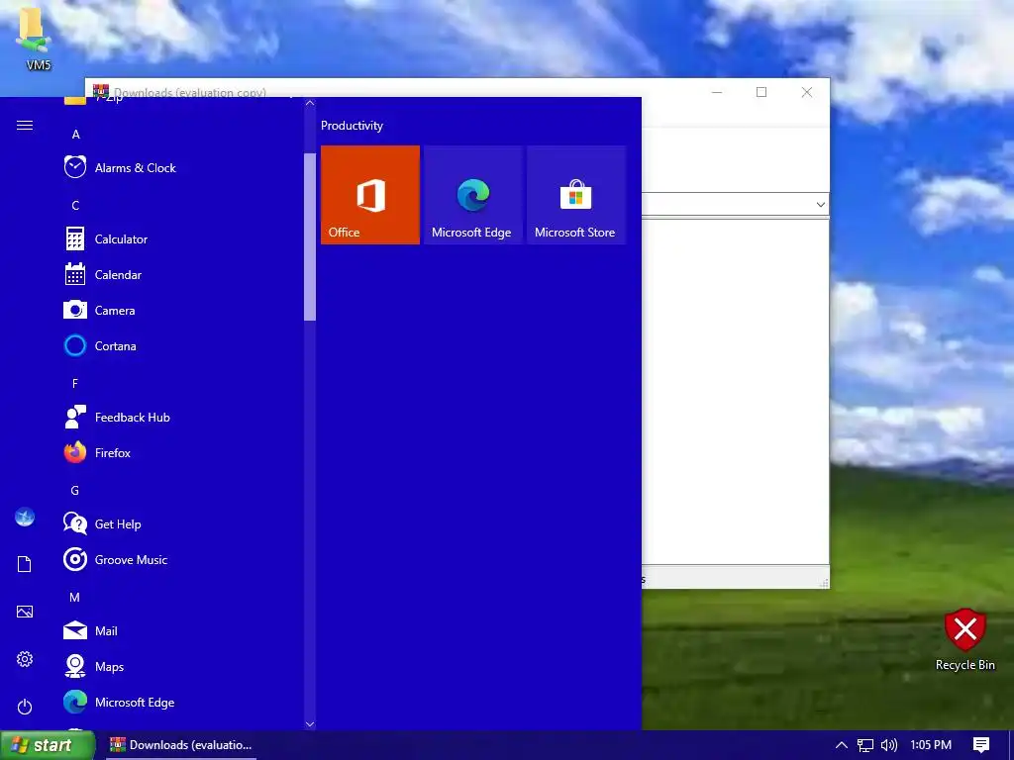Click the app list scroll-up arrow
The height and width of the screenshot is (760, 1014).
pos(310,103)
